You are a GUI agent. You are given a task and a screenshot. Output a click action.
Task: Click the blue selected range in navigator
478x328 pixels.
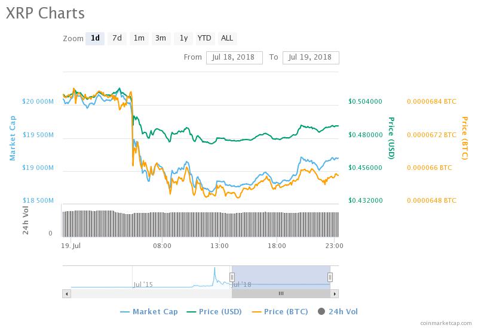281,277
